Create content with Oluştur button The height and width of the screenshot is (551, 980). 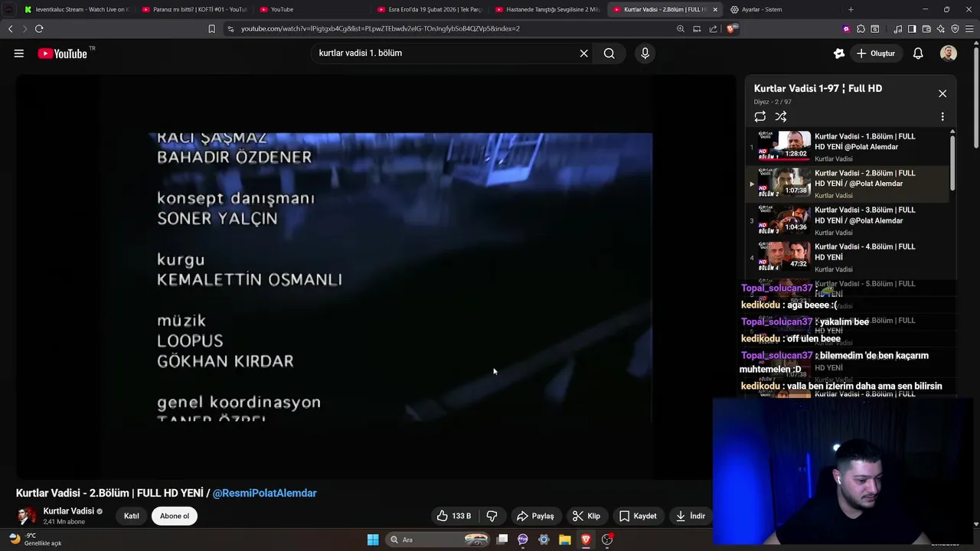pos(875,54)
